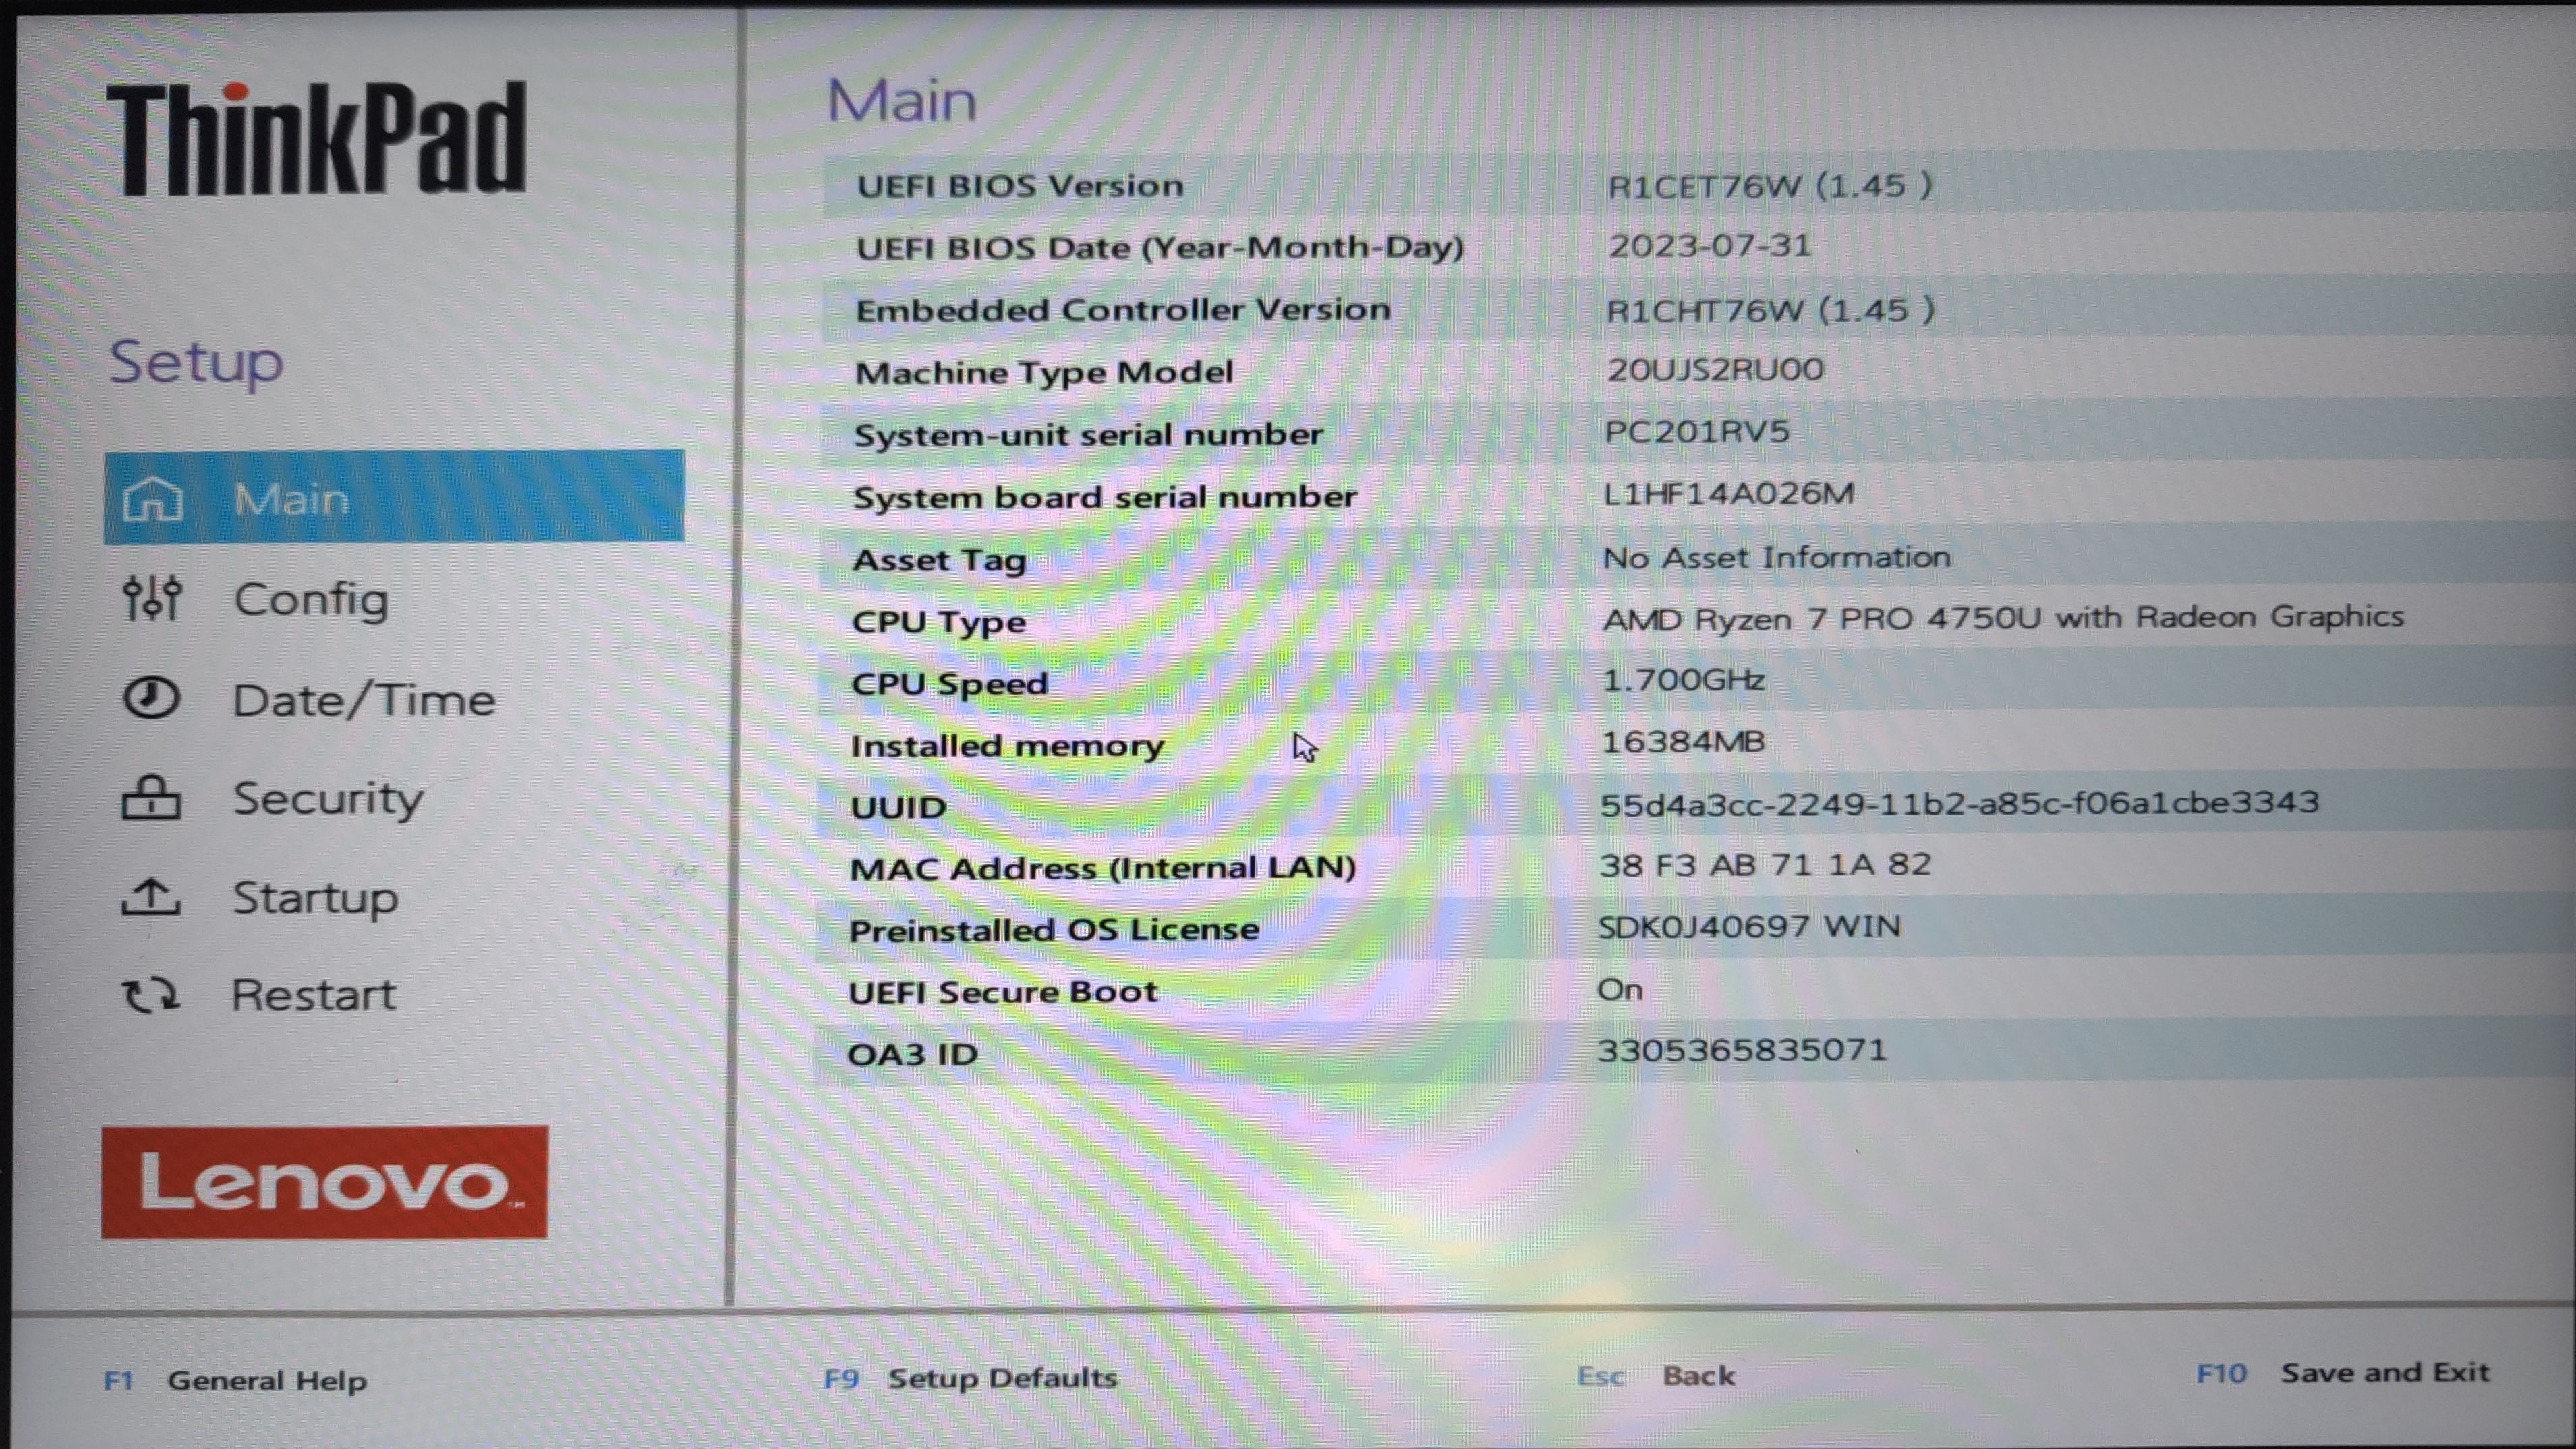
Task: Select the System-unit serial number label
Action: coord(1088,435)
